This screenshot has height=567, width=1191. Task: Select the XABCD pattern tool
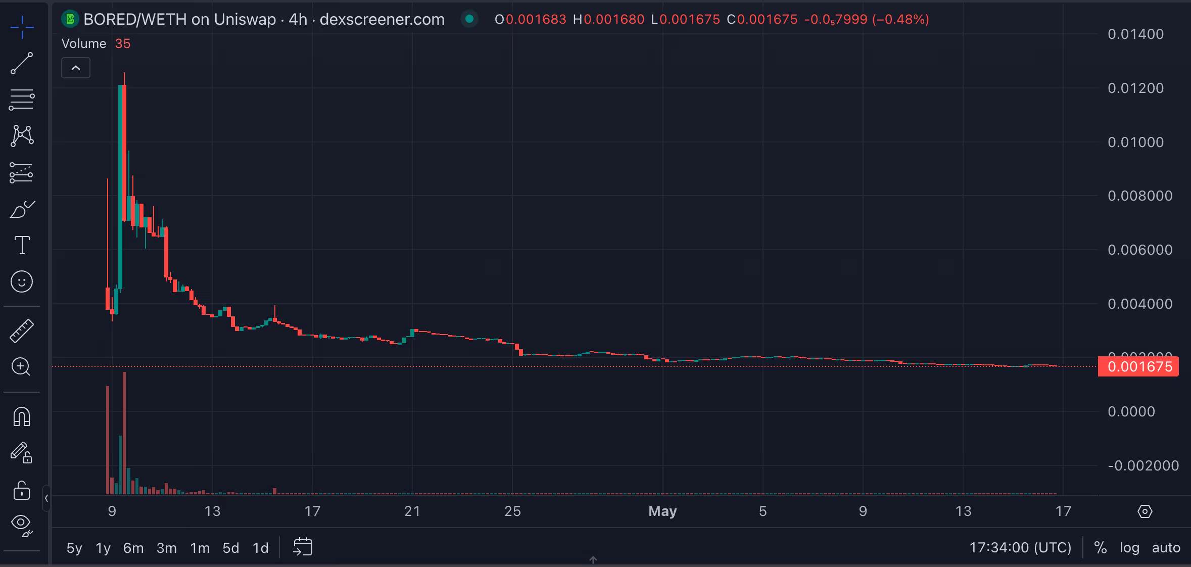[x=22, y=136]
